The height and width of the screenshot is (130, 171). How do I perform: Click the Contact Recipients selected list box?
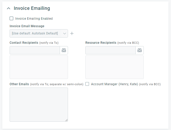coord(39,67)
